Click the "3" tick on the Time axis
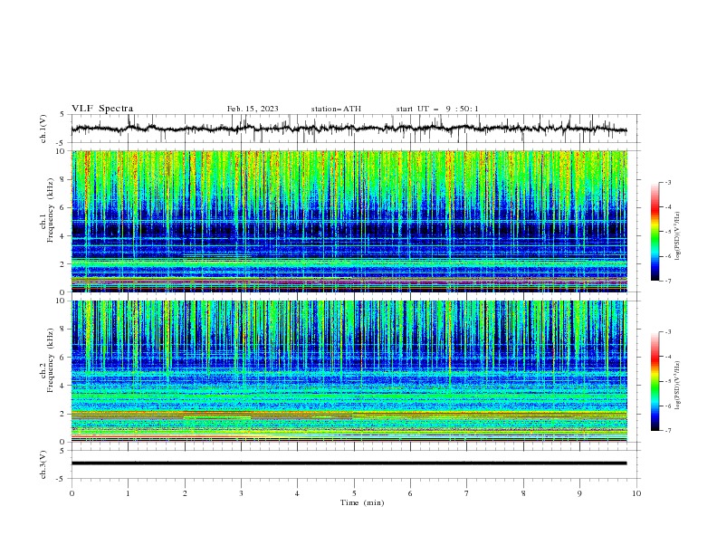 241,493
